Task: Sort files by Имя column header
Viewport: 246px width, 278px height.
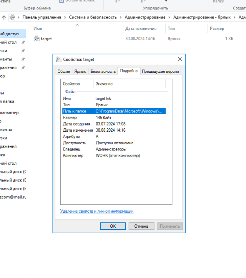Action: 77,29
